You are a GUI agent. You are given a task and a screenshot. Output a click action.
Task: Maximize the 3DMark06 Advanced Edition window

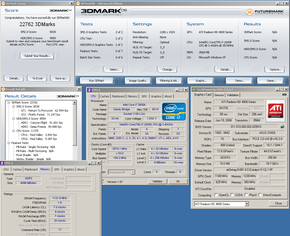282,4
